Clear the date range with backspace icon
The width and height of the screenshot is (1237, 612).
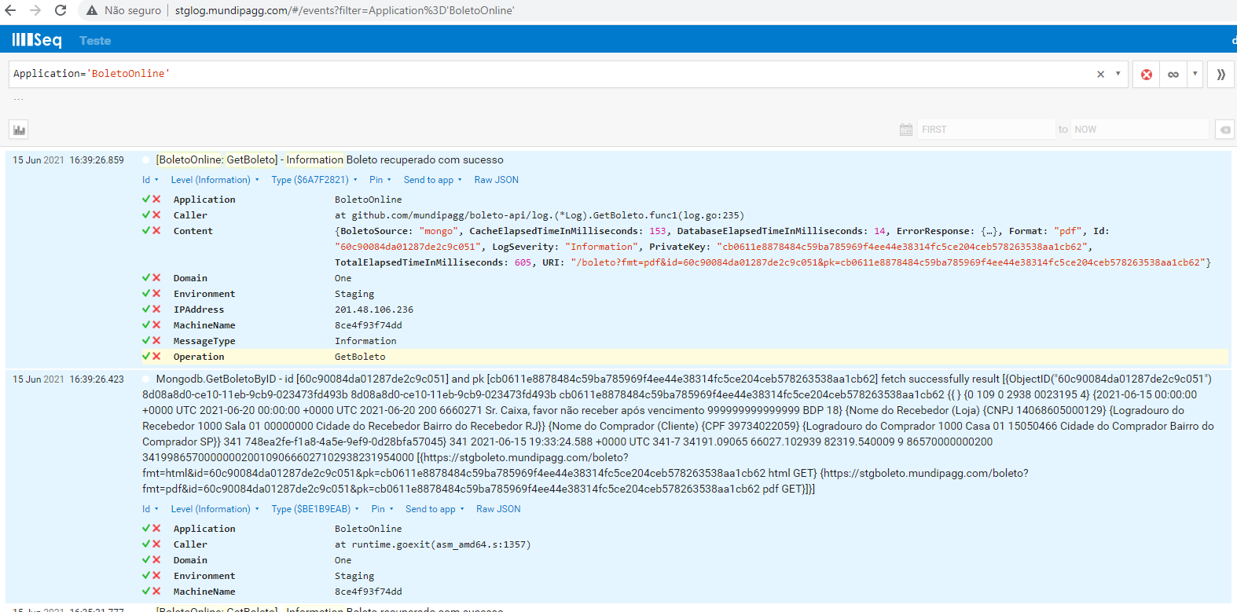(1224, 130)
